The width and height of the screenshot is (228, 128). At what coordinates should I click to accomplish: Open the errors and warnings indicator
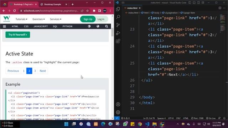point(125,118)
